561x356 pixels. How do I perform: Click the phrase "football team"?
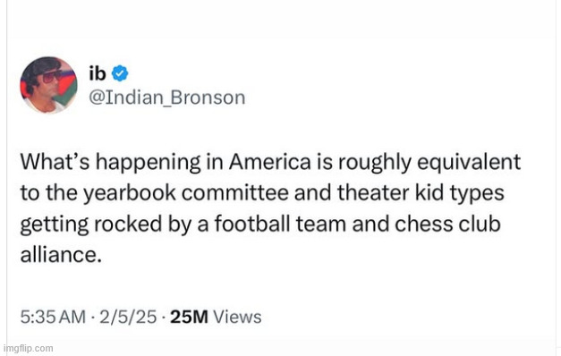280,224
